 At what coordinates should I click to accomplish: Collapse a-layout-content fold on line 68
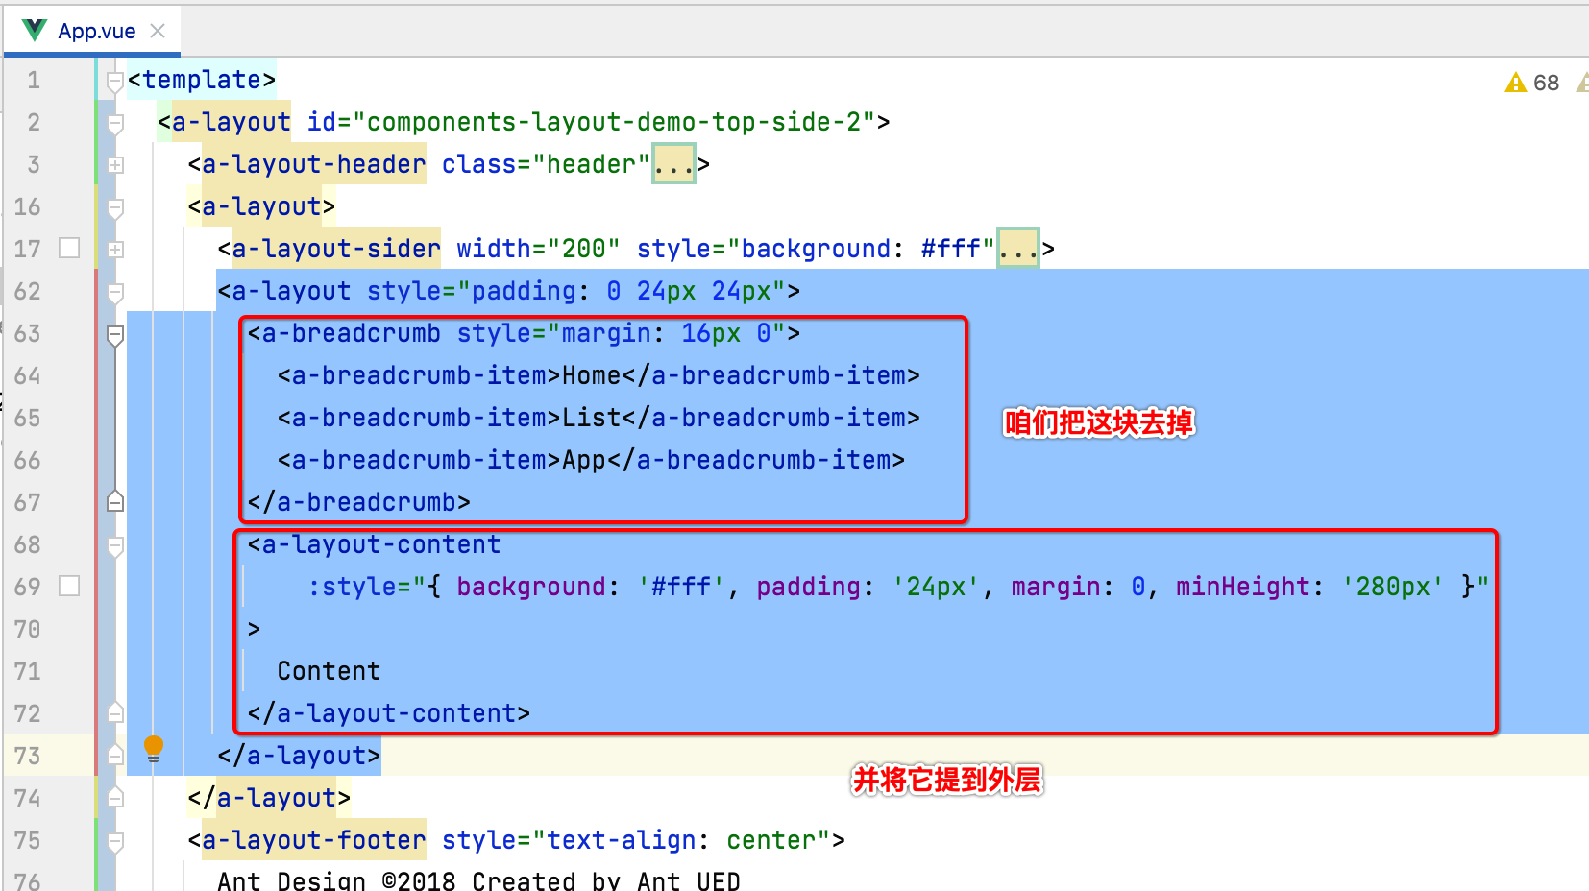(115, 546)
